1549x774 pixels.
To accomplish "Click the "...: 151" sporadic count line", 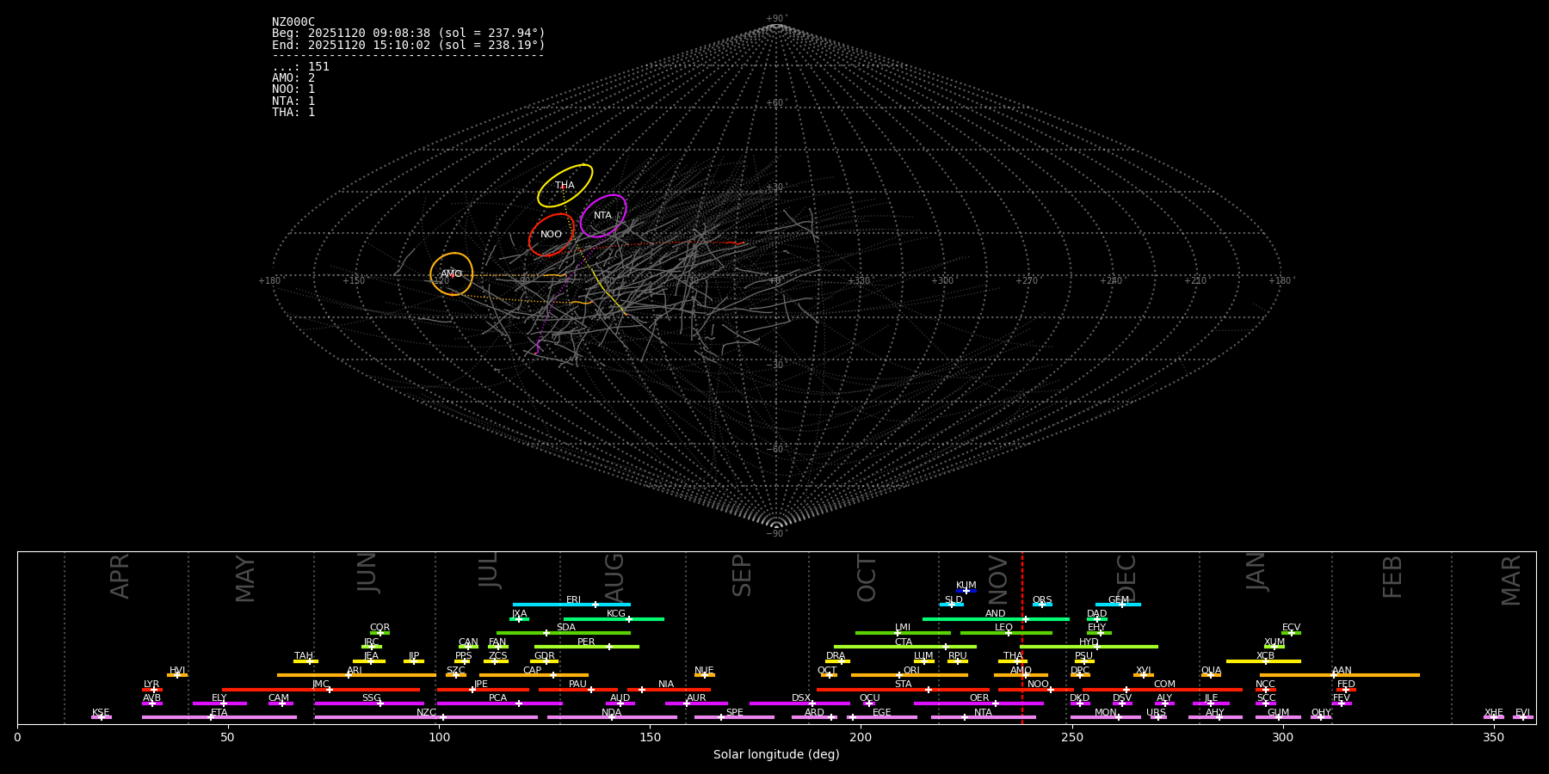I will click(300, 67).
